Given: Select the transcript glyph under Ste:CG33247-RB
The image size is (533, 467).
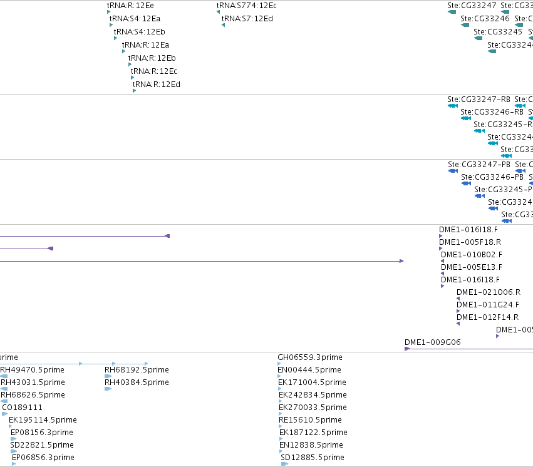Looking at the screenshot, I should pos(453,106).
